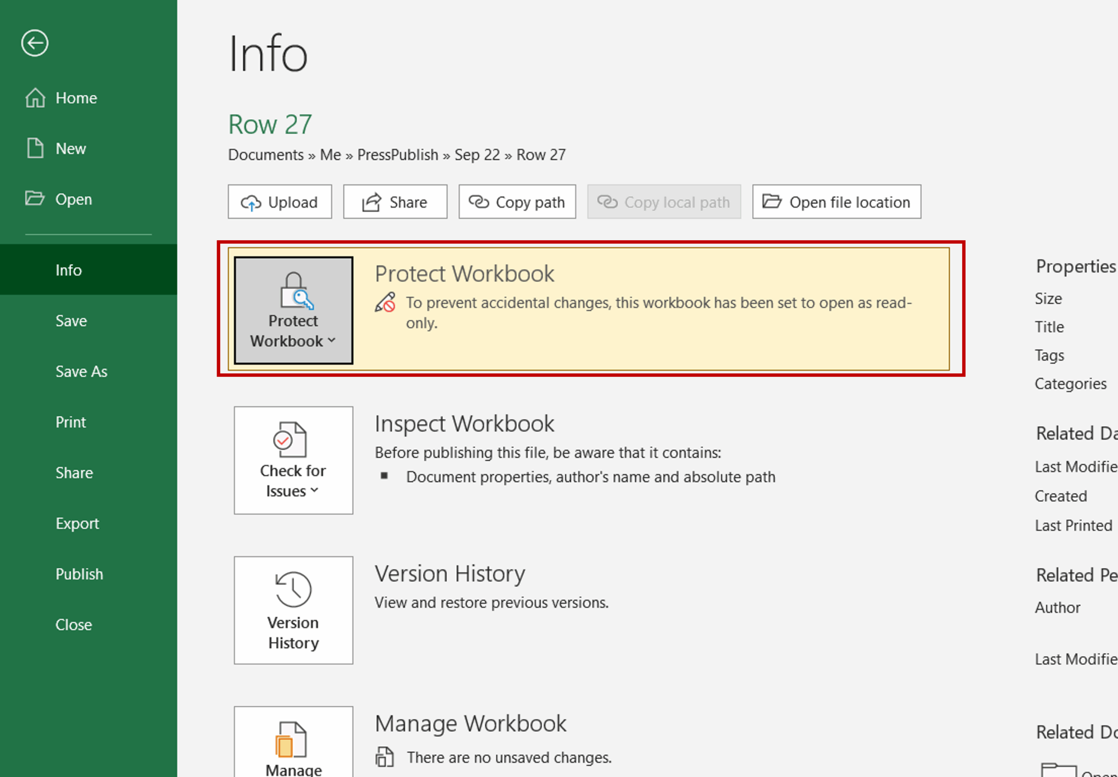Click the Save menu item
The height and width of the screenshot is (777, 1118).
click(x=71, y=321)
